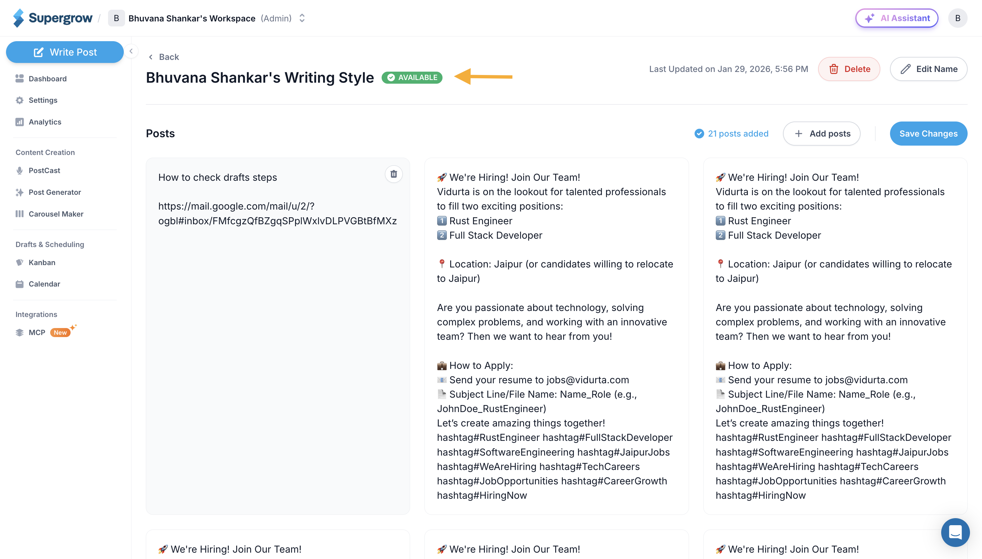The height and width of the screenshot is (559, 982).
Task: Click the Write Post button
Action: (x=65, y=52)
